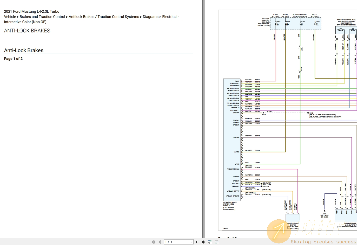Image resolution: width=357 pixels, height=245 pixels.
Task: Jump to the last page
Action: point(203,242)
